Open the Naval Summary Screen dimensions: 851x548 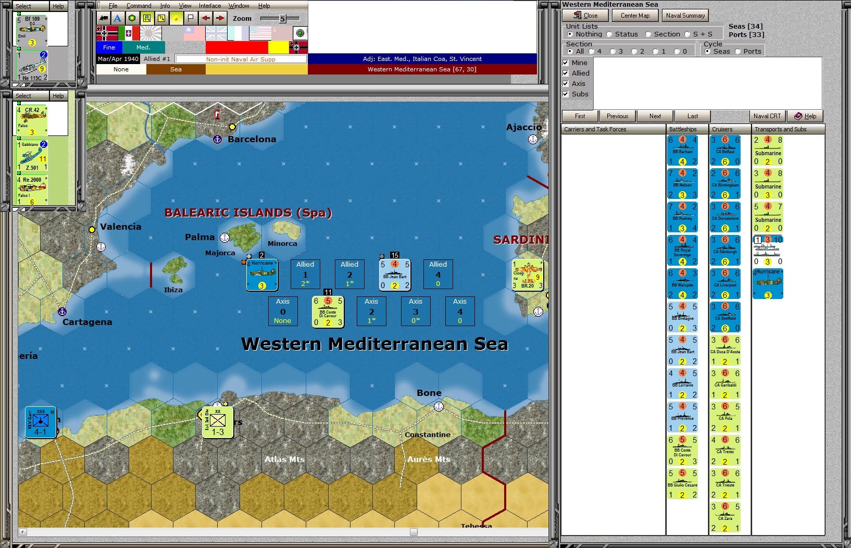tap(685, 16)
